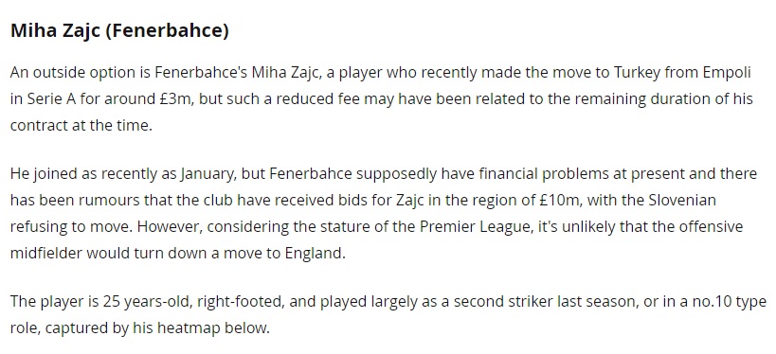The width and height of the screenshot is (776, 354).
Task: Click the word England
Action: pyautogui.click(x=315, y=253)
